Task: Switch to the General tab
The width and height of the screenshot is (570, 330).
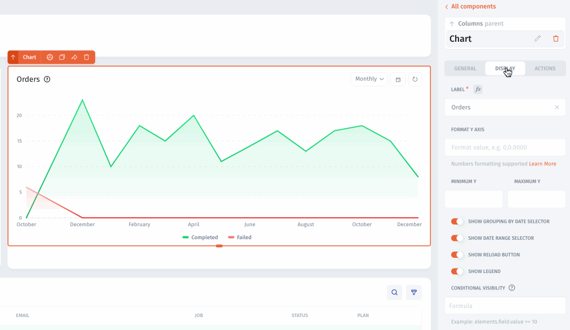Action: [x=465, y=68]
